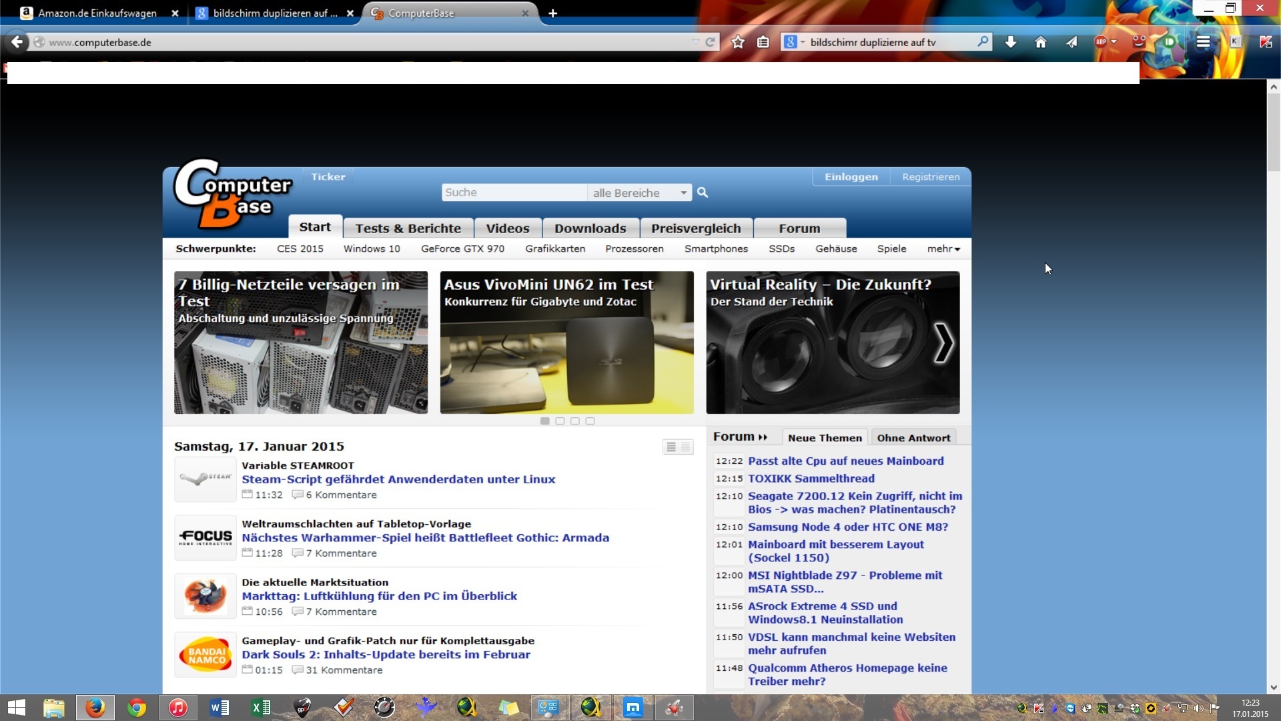1281x721 pixels.
Task: Click the page's vertical scrollbar thumb
Action: click(x=1273, y=134)
